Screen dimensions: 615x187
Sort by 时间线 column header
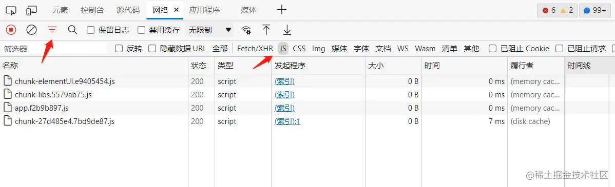tap(590, 66)
